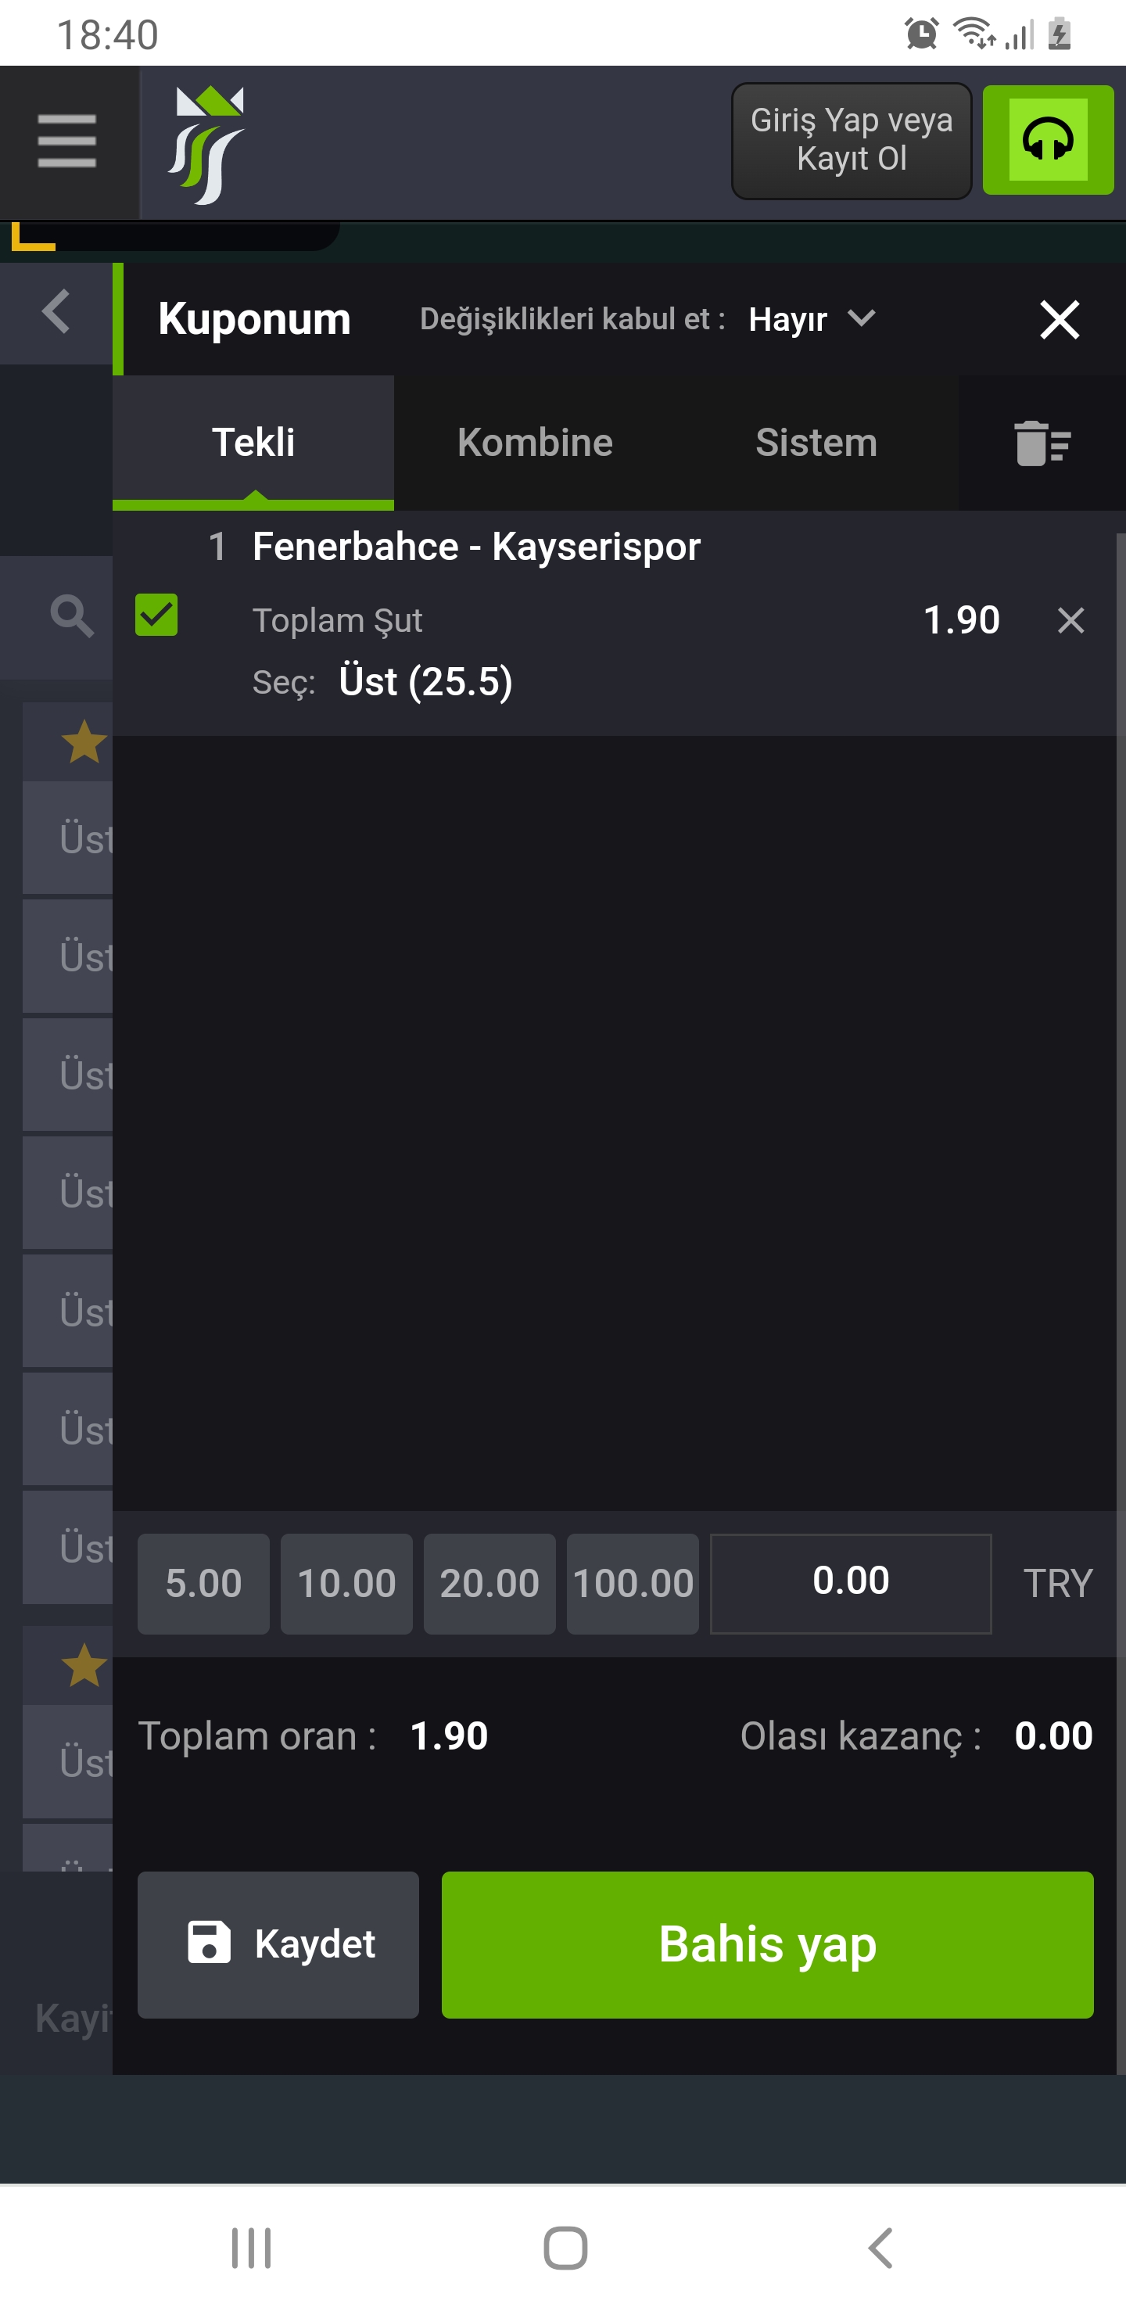Open live support headset icon
The image size is (1126, 2315).
[x=1048, y=140]
